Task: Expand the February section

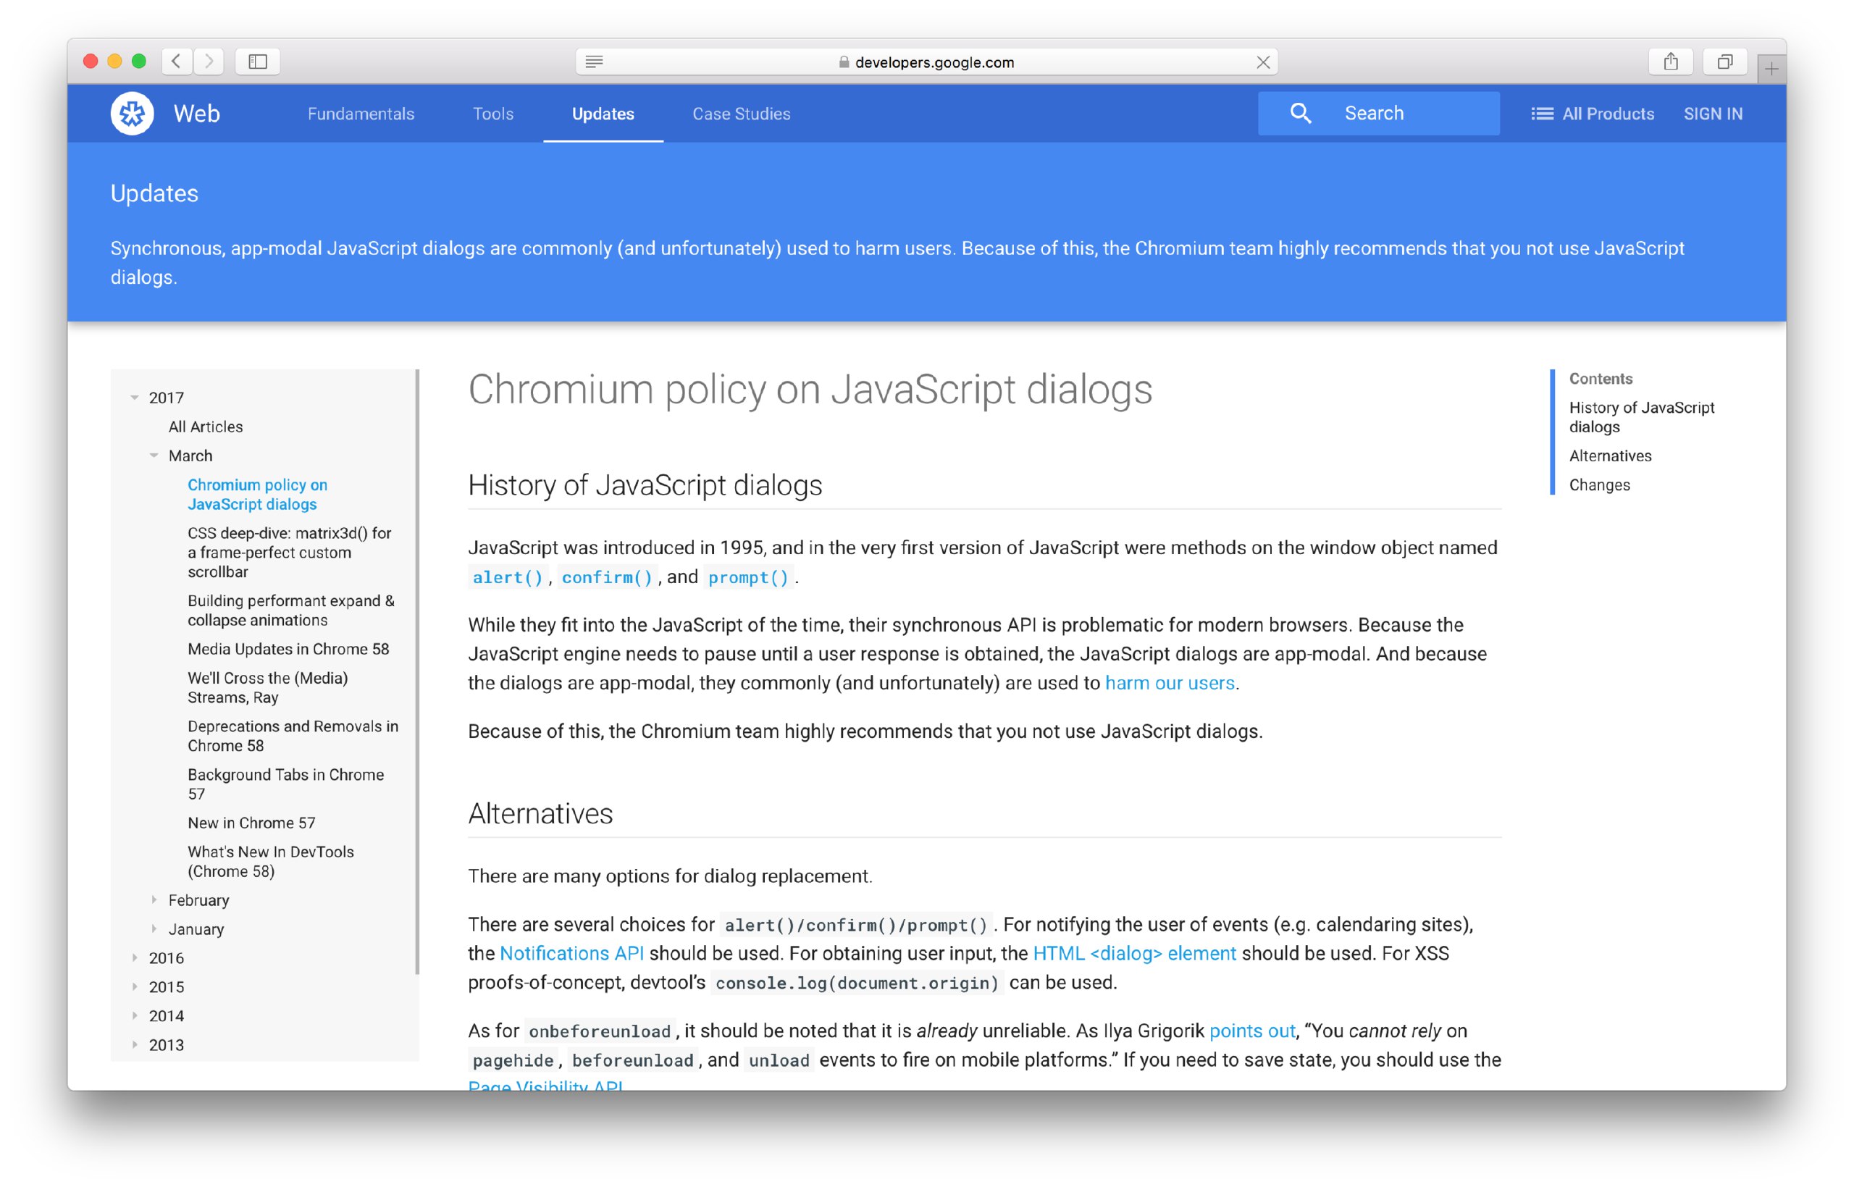Action: pyautogui.click(x=154, y=899)
